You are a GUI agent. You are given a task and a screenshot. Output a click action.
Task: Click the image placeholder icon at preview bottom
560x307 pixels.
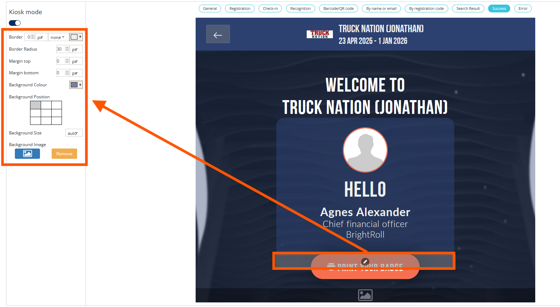pos(365,295)
